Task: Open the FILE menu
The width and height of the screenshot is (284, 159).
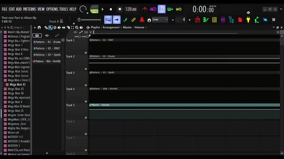Action: click(4, 9)
